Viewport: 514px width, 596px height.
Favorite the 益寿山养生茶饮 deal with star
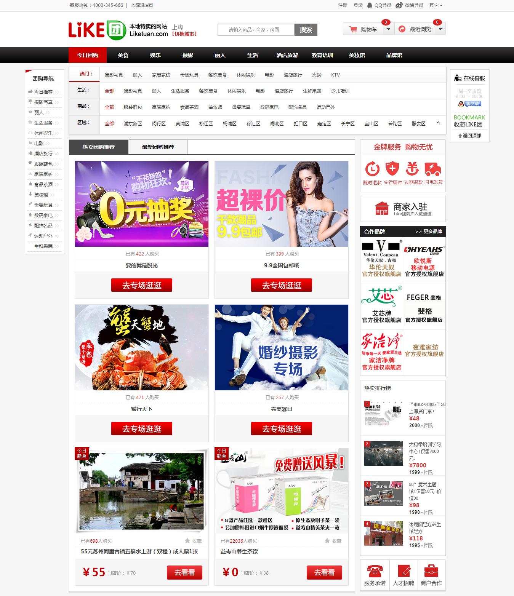pyautogui.click(x=327, y=541)
